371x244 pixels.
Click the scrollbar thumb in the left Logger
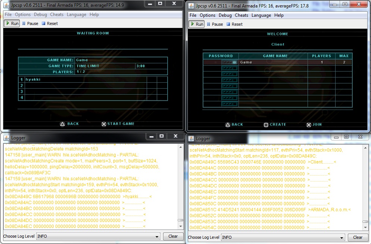coord(181,220)
